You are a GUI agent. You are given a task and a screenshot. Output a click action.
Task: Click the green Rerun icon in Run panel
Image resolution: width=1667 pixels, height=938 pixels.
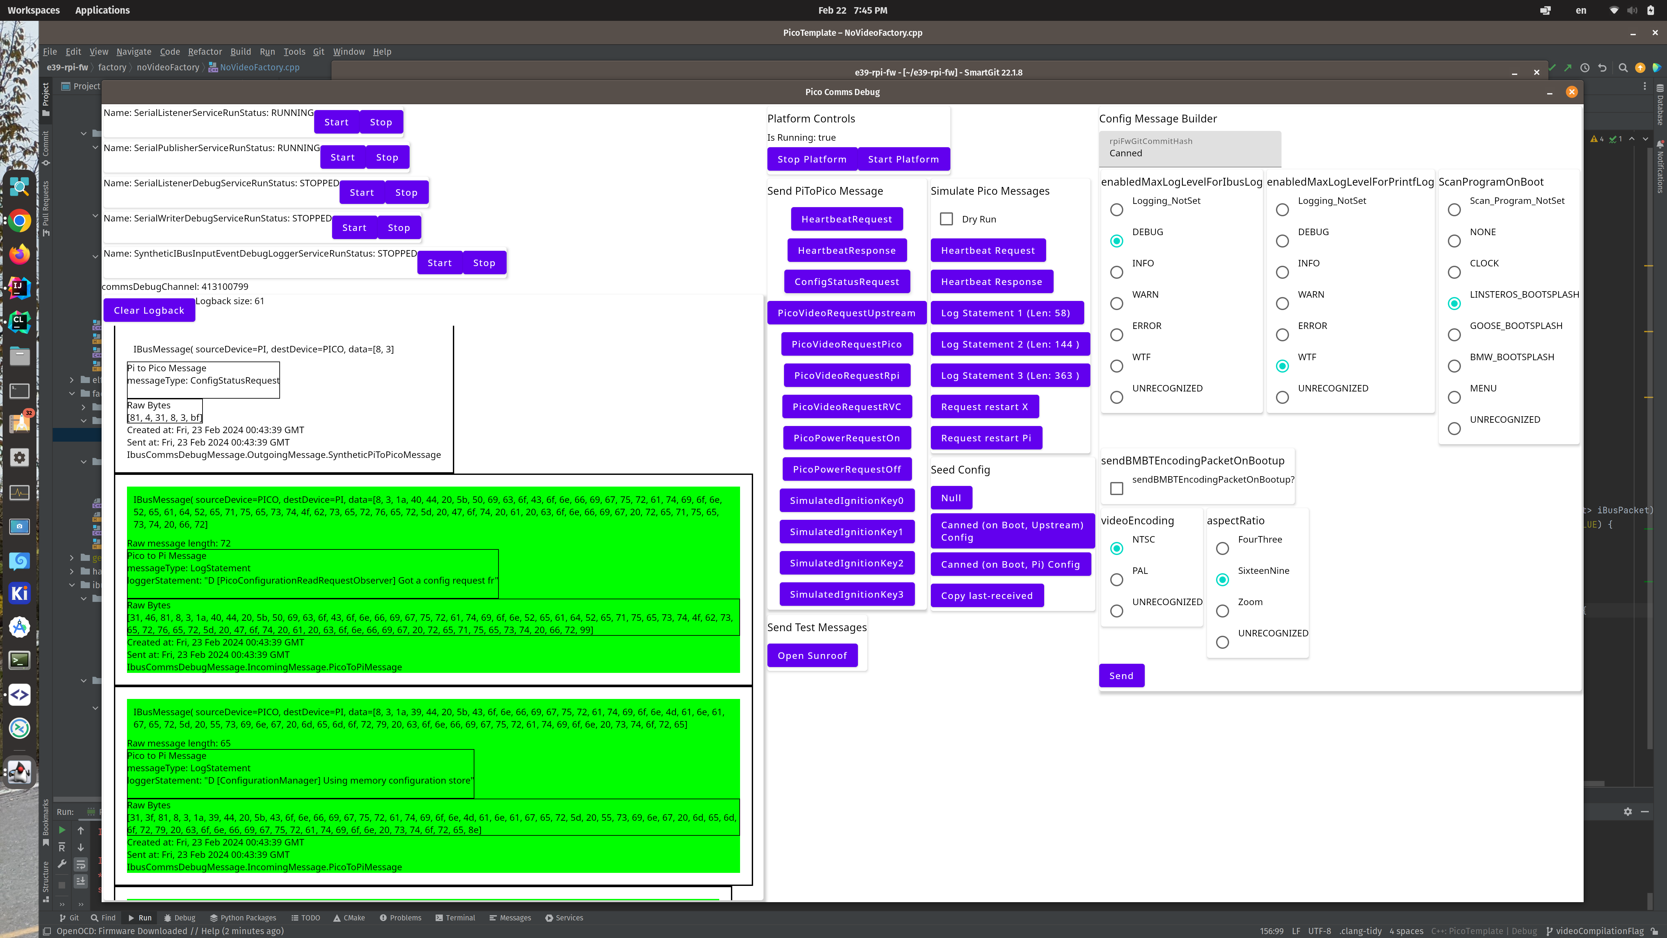(62, 830)
